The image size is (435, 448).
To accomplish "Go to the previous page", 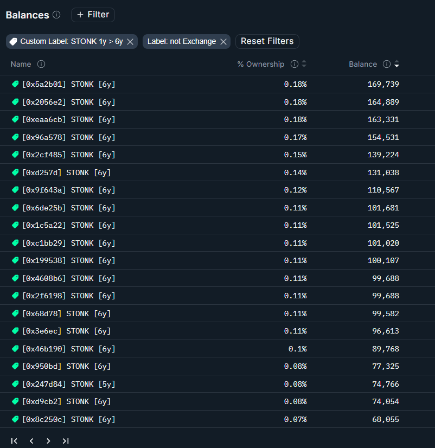I will pos(31,441).
